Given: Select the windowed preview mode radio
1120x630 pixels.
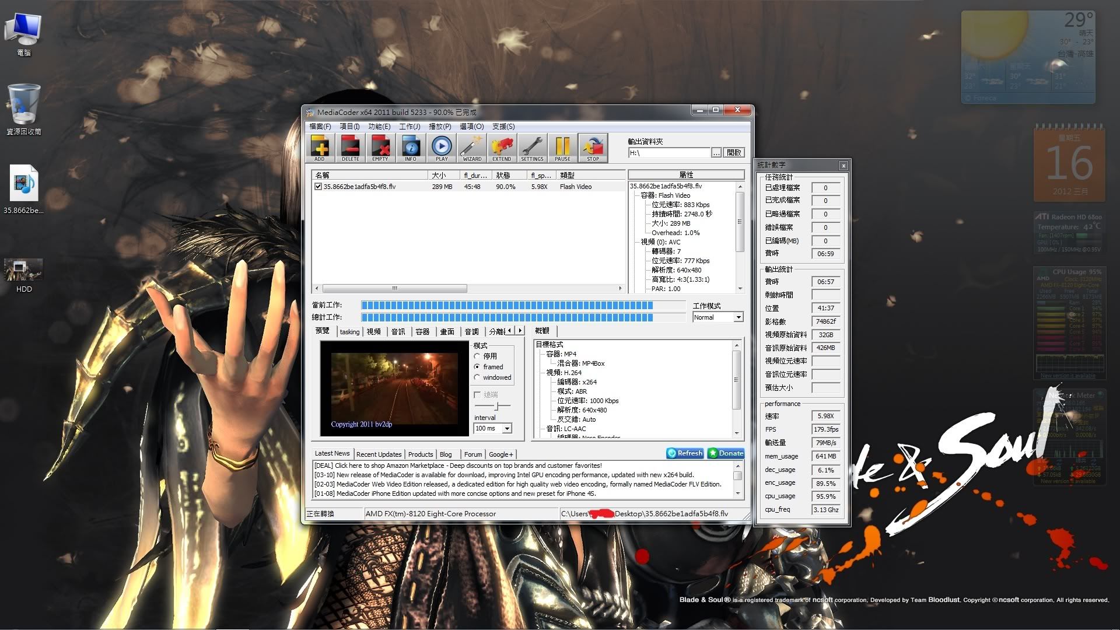Looking at the screenshot, I should point(477,377).
